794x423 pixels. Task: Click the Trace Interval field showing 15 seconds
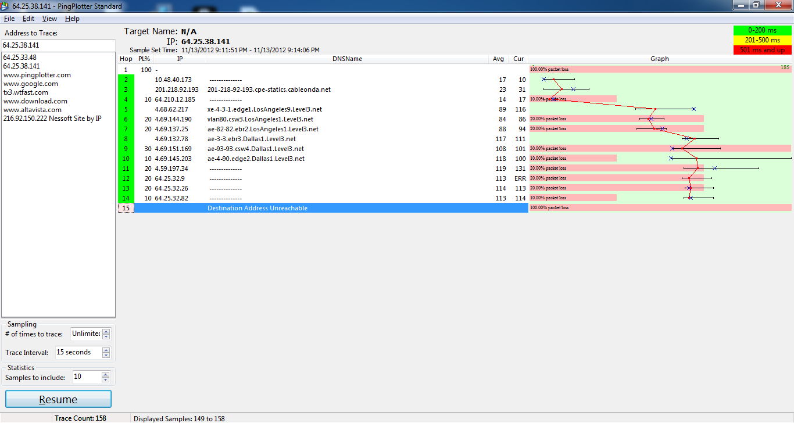(78, 352)
